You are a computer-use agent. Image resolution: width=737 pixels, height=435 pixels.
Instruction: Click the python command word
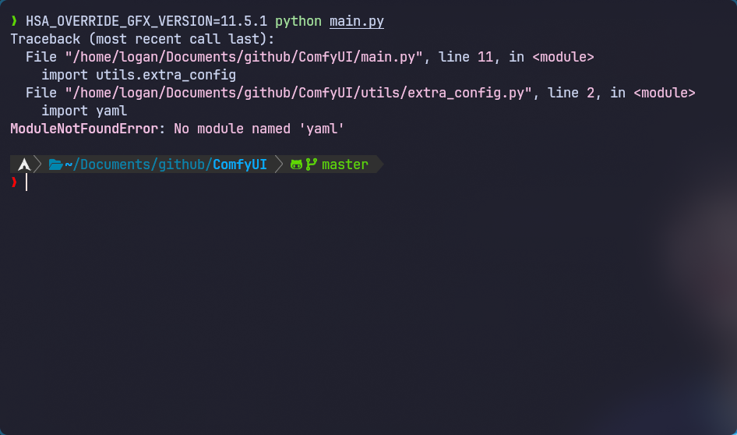[x=298, y=21]
